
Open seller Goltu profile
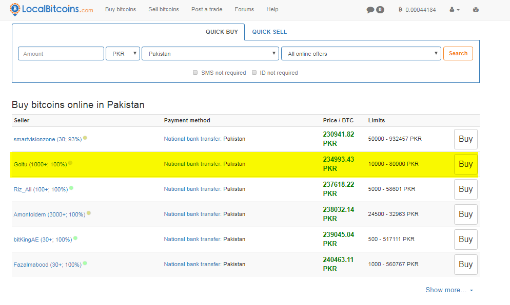point(41,164)
